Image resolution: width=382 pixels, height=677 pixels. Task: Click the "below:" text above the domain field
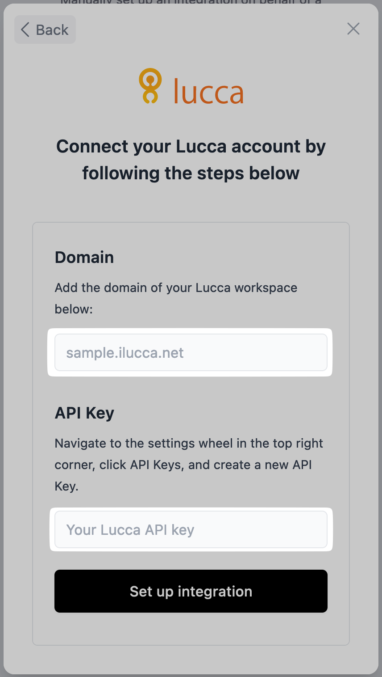(74, 309)
